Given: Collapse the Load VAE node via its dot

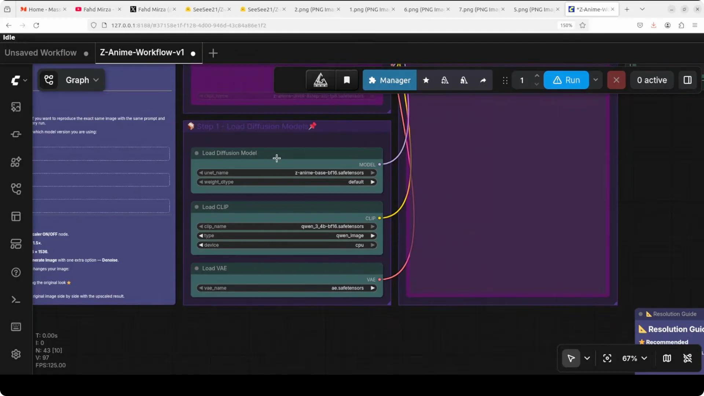Looking at the screenshot, I should 197,268.
